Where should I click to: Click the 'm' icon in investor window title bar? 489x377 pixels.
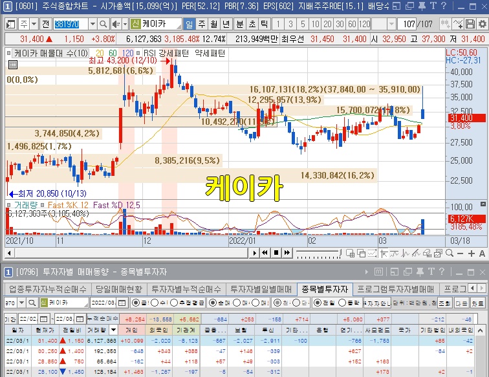click(x=378, y=272)
